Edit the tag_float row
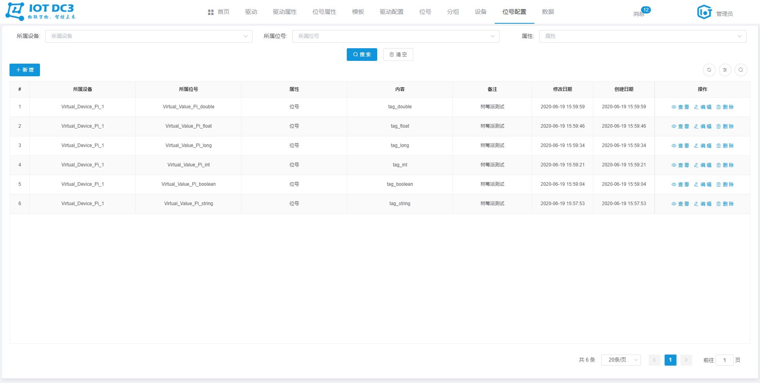Image resolution: width=760 pixels, height=383 pixels. click(703, 126)
